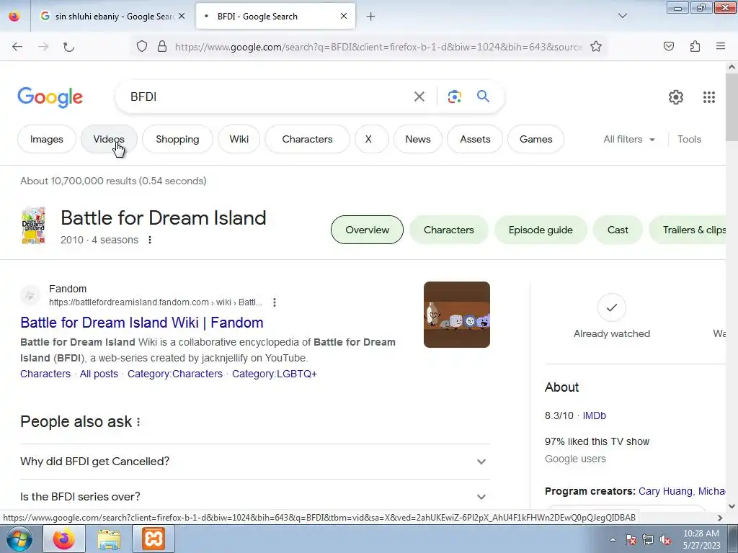Save page to Pocket

(x=668, y=46)
